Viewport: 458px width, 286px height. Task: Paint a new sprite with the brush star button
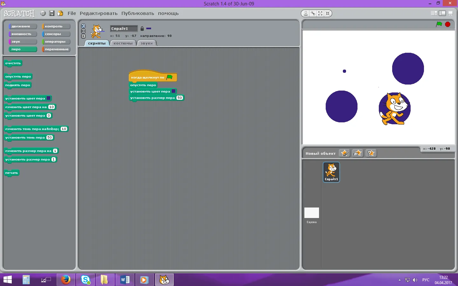pyautogui.click(x=344, y=153)
